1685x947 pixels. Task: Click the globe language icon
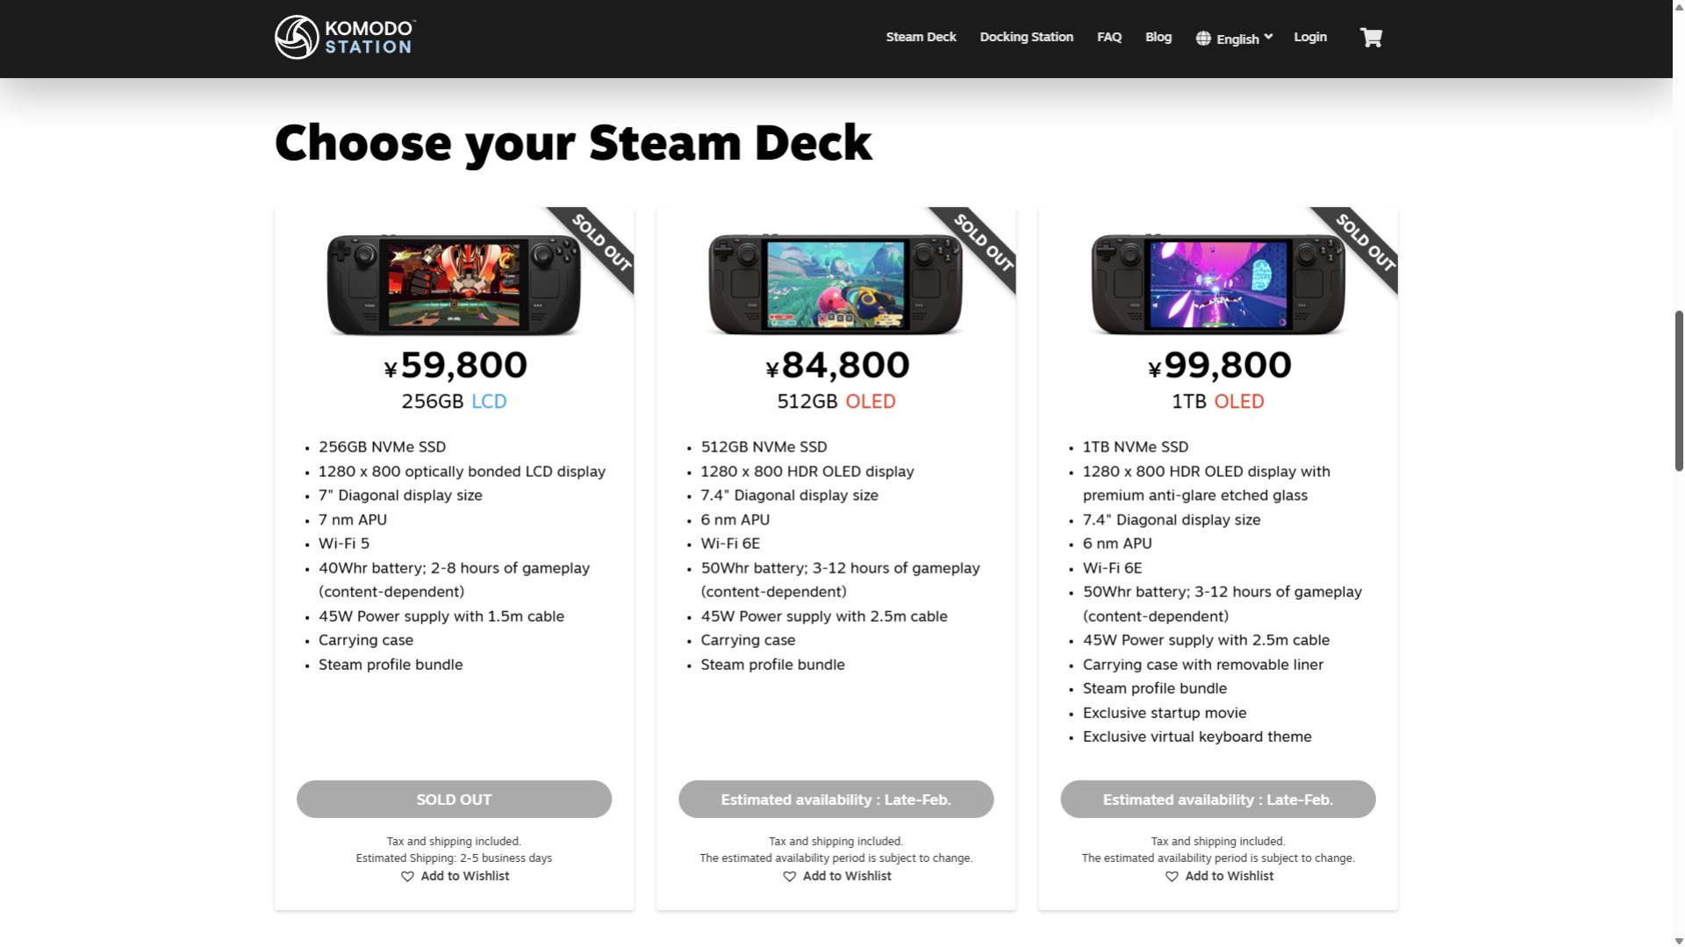point(1203,38)
